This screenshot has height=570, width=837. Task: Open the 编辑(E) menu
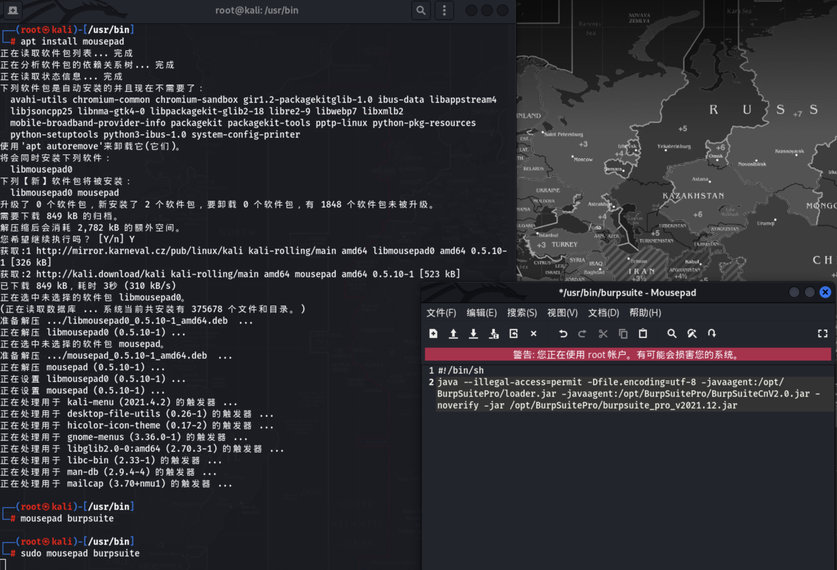(482, 313)
